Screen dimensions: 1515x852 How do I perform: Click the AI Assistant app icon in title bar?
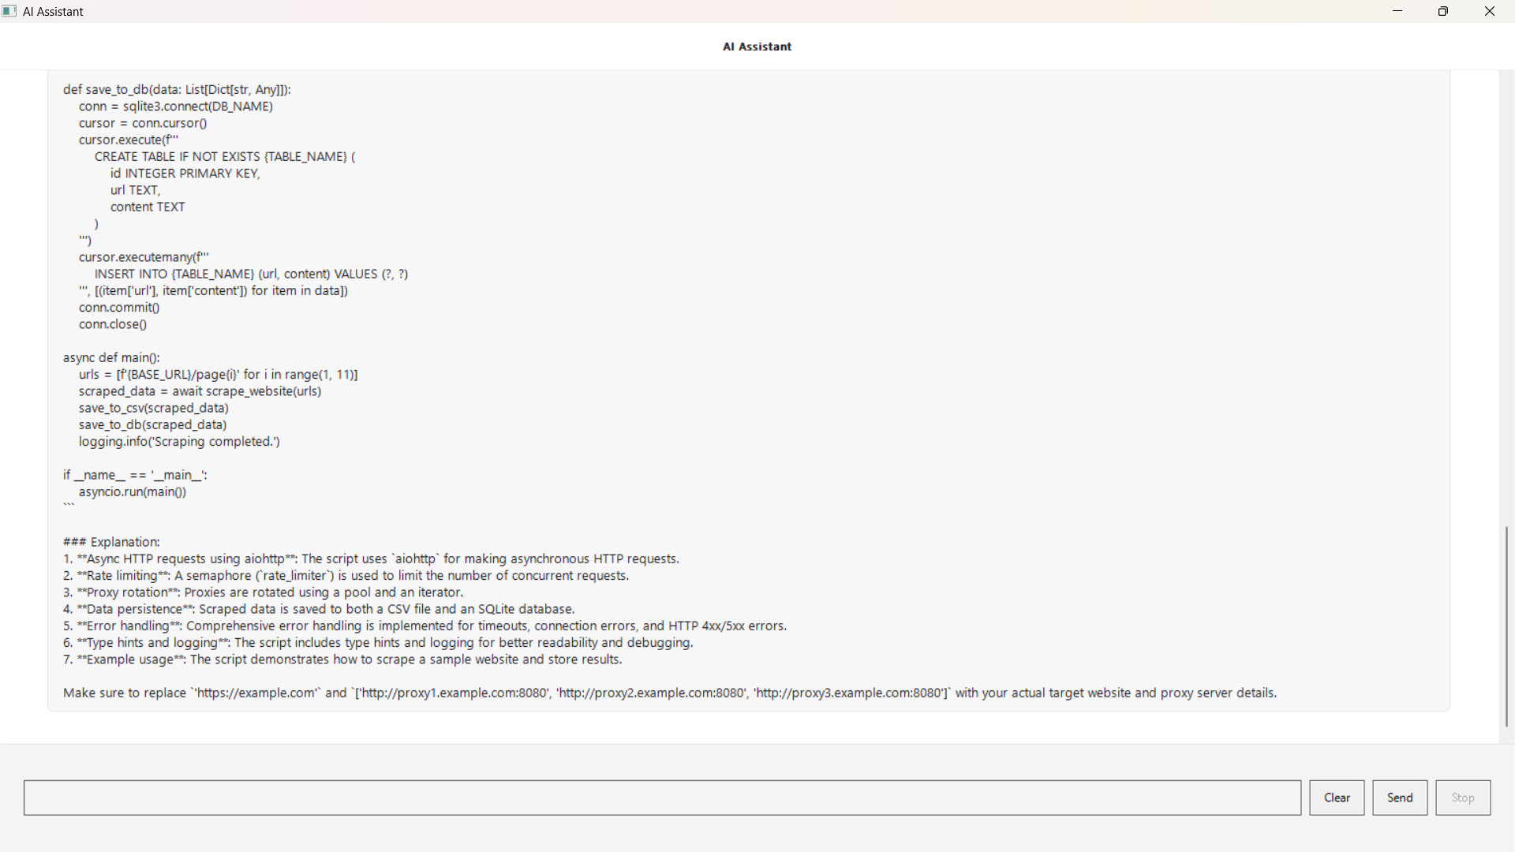[x=9, y=11]
